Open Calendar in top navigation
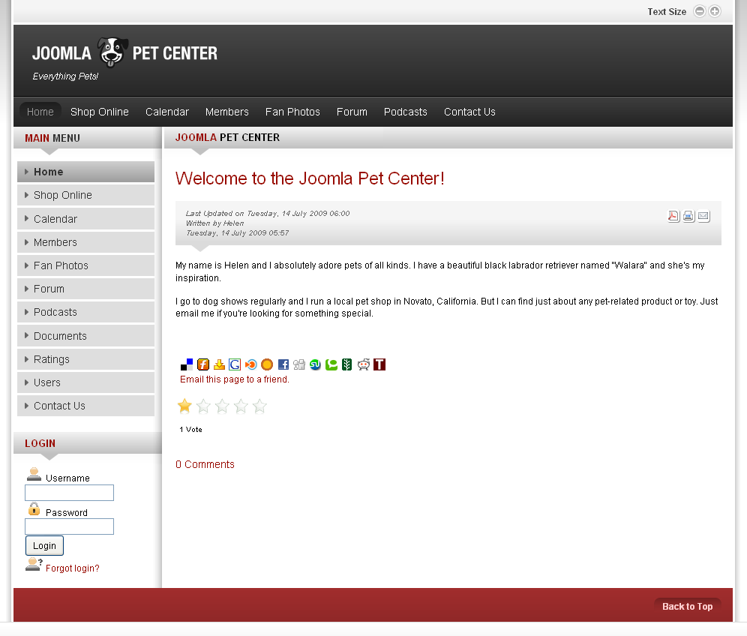The width and height of the screenshot is (747, 636). pos(167,112)
